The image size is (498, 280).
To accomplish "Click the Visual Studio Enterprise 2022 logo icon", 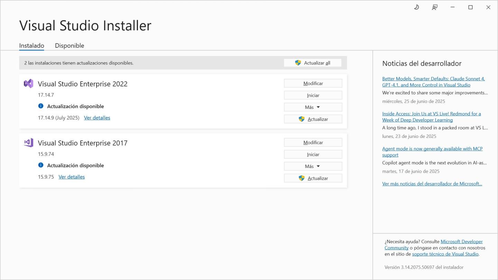I will pyautogui.click(x=28, y=84).
